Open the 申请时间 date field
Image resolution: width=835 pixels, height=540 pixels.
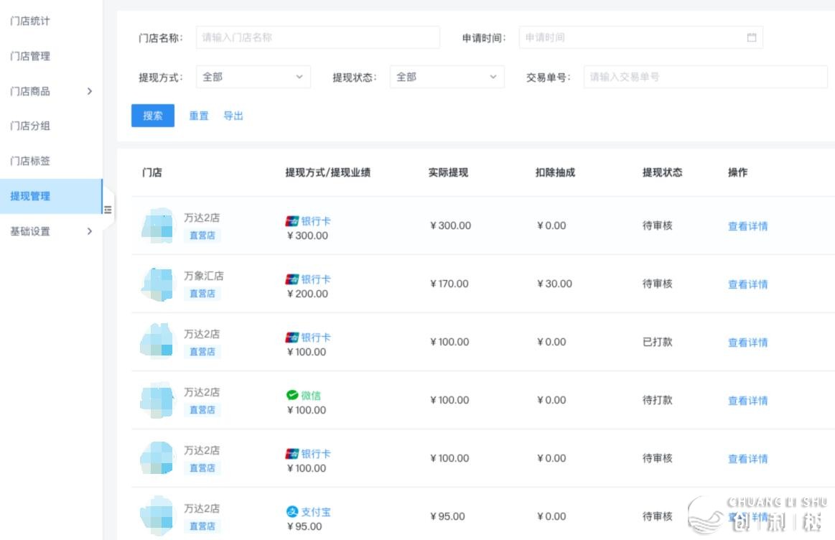click(x=640, y=37)
